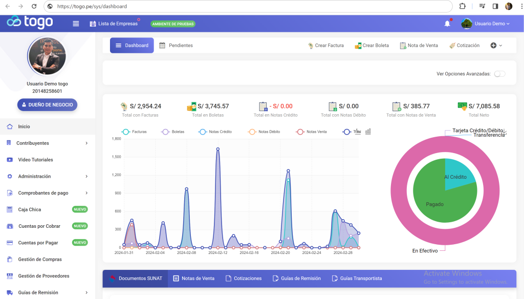Viewport: 524px width, 299px height.
Task: Click the browser reload icon
Action: (34, 6)
